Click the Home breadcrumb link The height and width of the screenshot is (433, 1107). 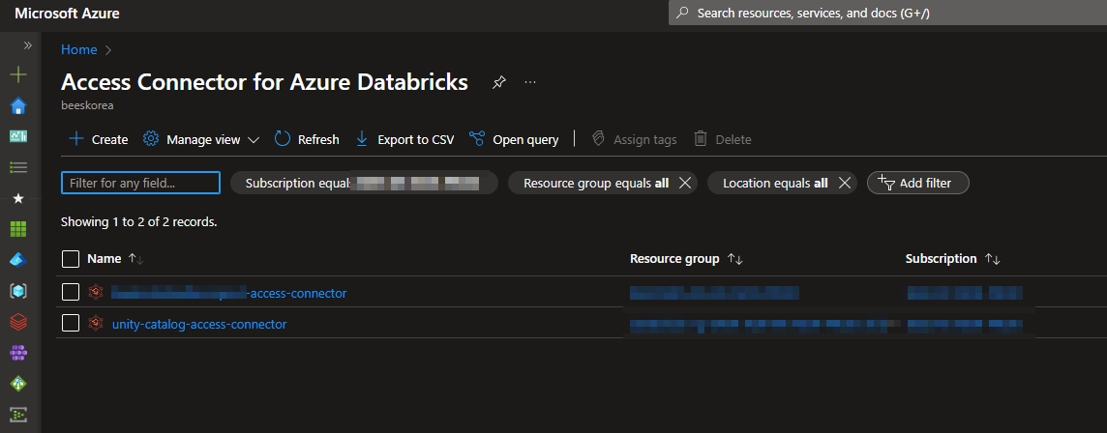79,49
